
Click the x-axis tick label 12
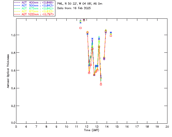click(87, 126)
